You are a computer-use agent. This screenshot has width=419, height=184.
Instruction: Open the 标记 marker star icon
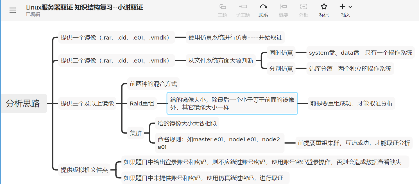coord(324,6)
